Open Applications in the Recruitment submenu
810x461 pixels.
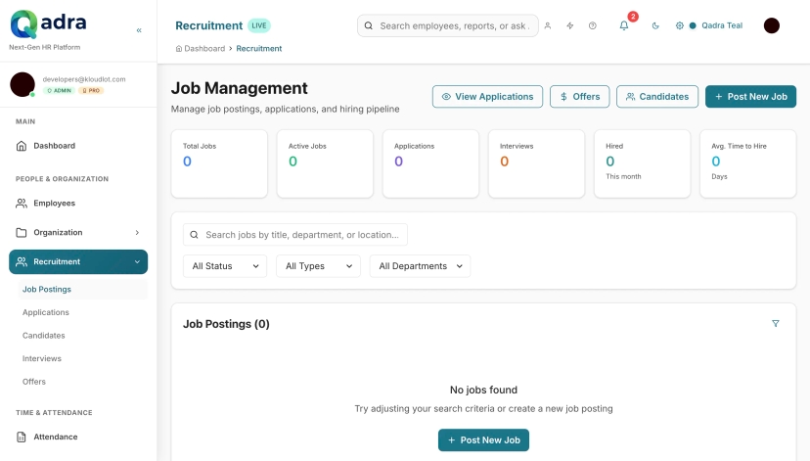46,312
